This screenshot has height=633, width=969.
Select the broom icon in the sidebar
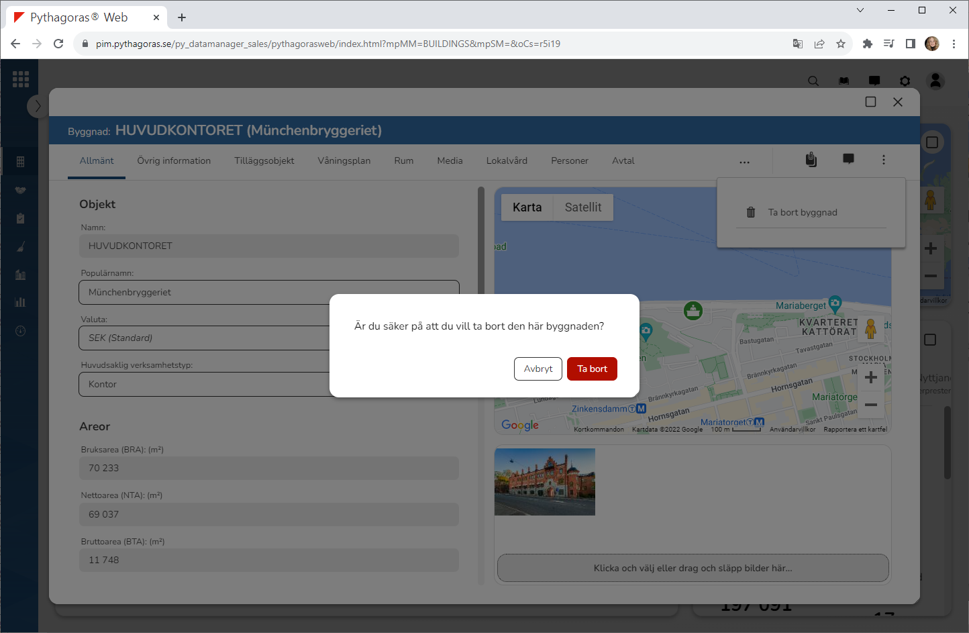click(21, 246)
